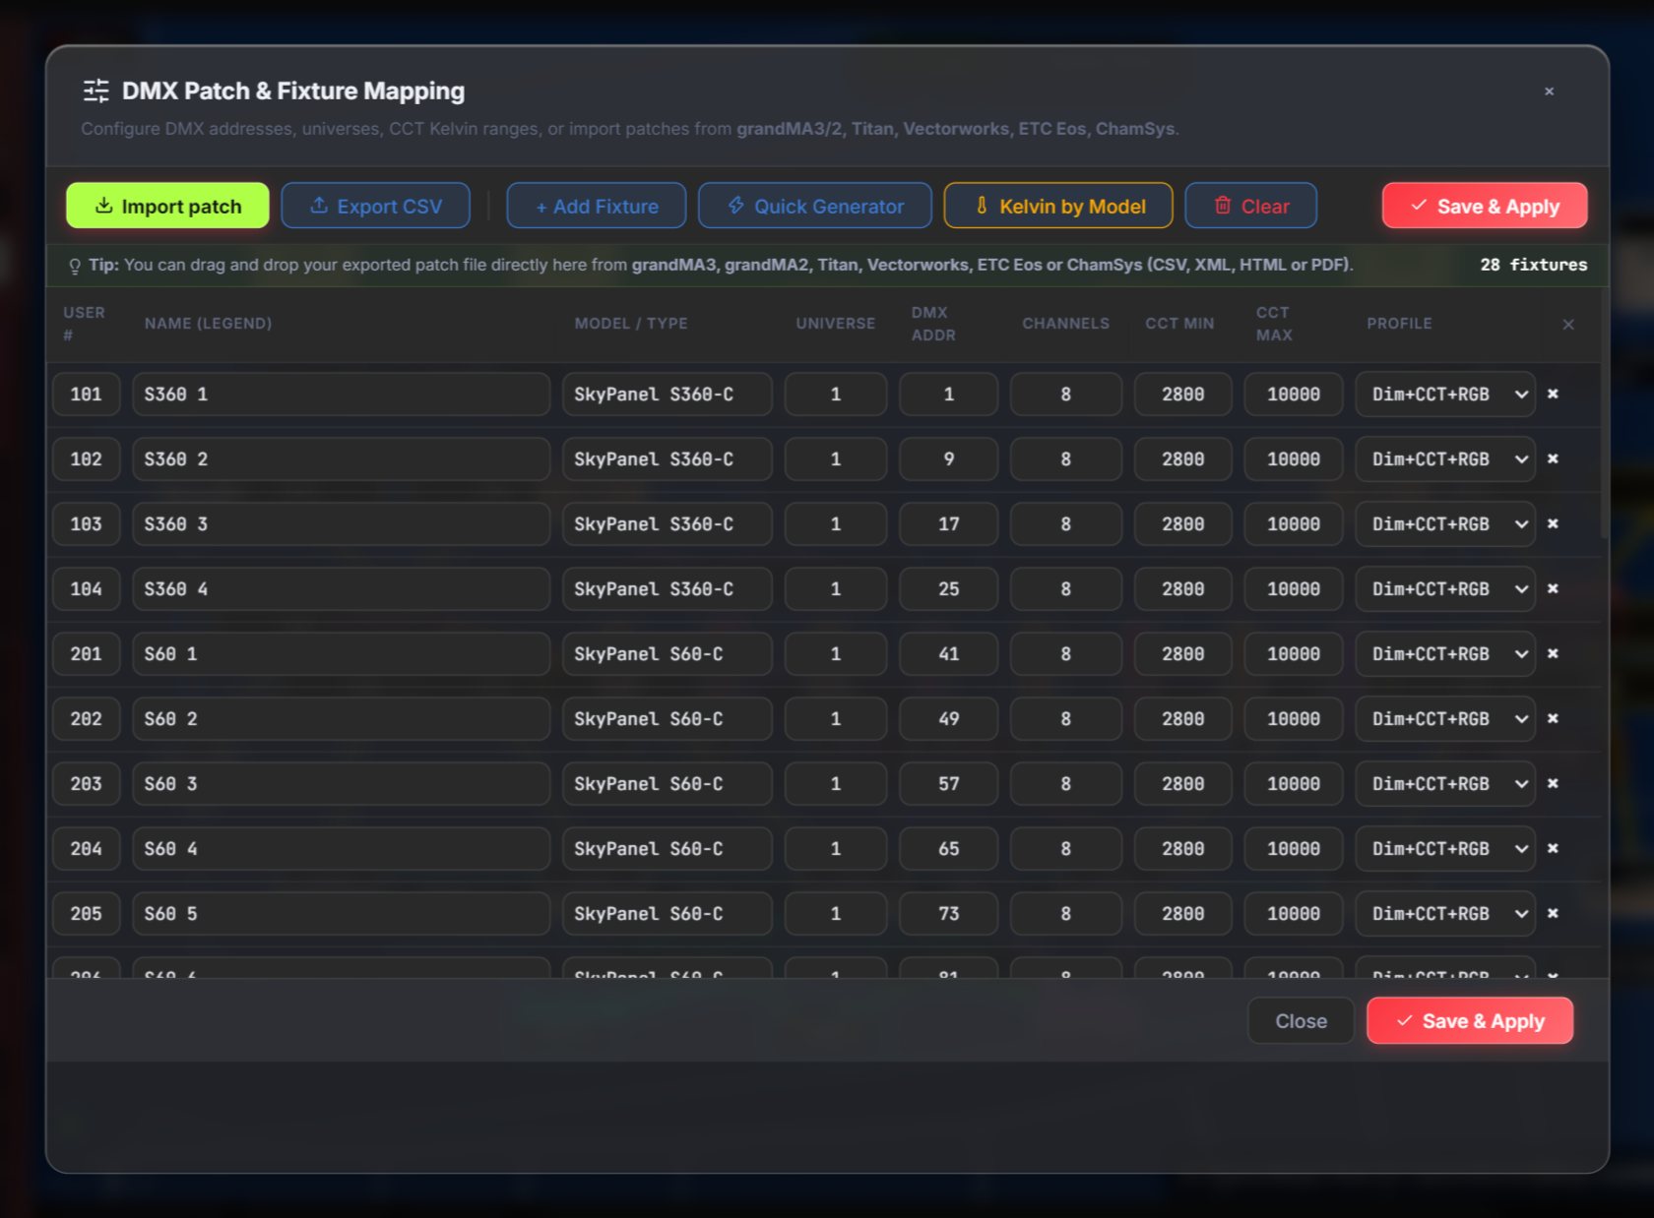Remove fixture 205 S60 5
The width and height of the screenshot is (1654, 1218).
tap(1553, 914)
